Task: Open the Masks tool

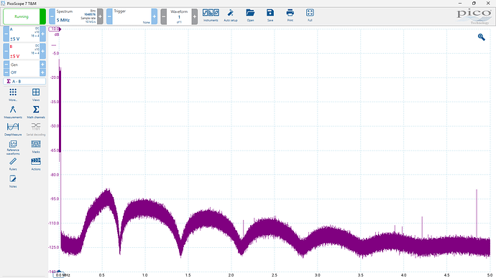Action: pyautogui.click(x=36, y=147)
